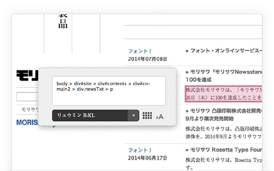This screenshot has height=171, width=274.
Task: Click the 凸版印刷 article summary paragraph
Action: click(x=223, y=133)
